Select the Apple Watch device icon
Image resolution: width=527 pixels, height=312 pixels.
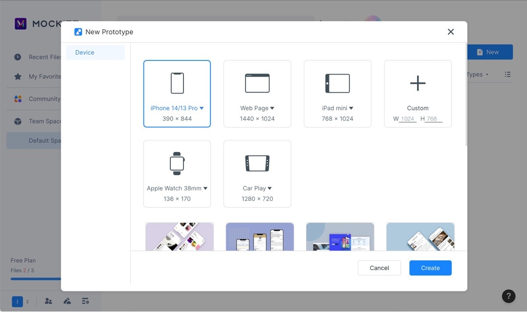pyautogui.click(x=177, y=163)
